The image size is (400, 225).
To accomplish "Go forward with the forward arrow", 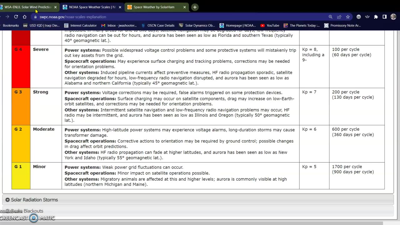I will (x=7, y=17).
